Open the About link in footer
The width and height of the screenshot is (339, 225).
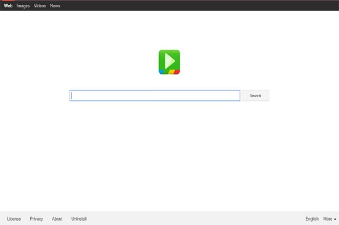[x=57, y=219]
